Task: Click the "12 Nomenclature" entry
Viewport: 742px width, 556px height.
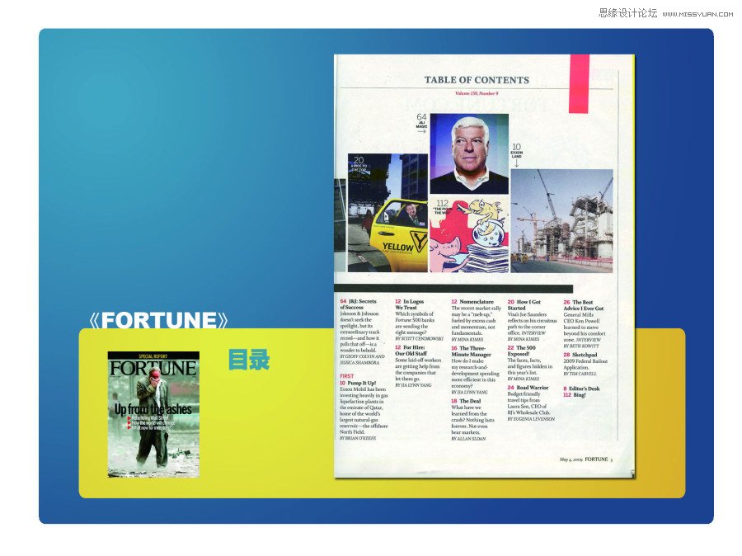Action: 472,301
